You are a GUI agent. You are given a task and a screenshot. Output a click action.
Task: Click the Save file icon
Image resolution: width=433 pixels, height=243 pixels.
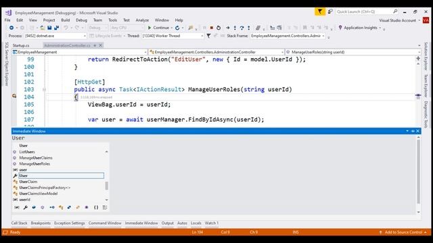pyautogui.click(x=49, y=28)
